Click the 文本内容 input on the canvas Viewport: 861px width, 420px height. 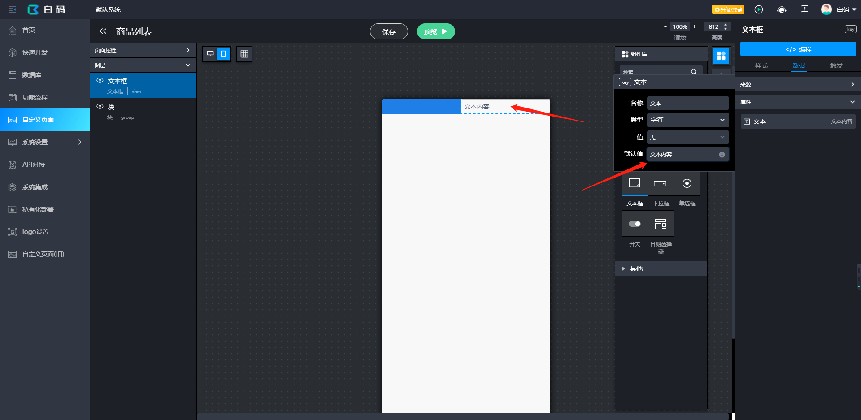[505, 106]
